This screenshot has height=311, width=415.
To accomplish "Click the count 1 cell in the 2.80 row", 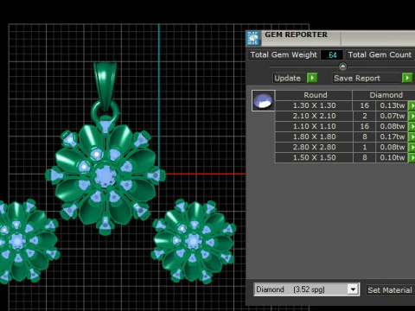I will click(x=365, y=147).
